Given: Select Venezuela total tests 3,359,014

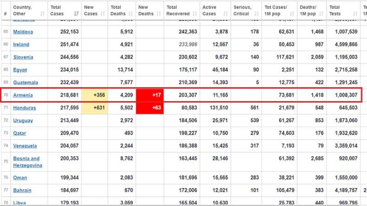Looking at the screenshot, I should (x=346, y=146).
